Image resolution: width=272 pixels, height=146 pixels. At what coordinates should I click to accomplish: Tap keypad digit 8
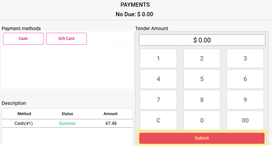coord(202,100)
